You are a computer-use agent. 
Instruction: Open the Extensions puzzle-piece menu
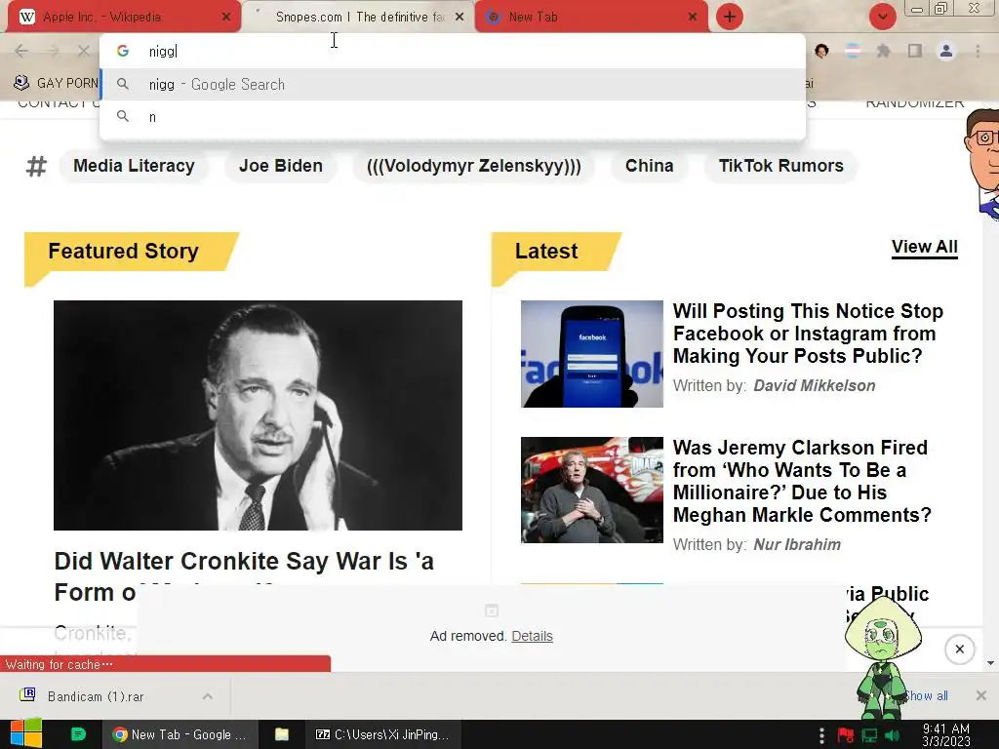[884, 51]
